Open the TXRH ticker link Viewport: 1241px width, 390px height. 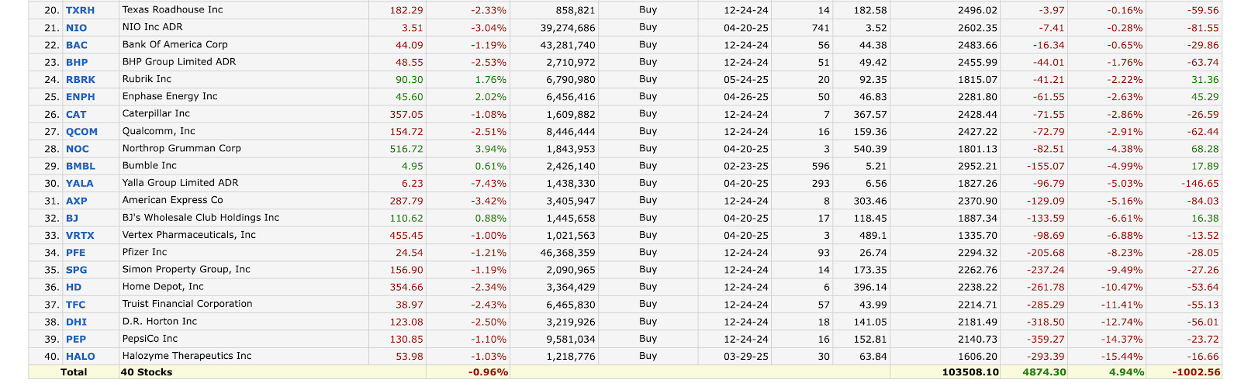point(80,10)
